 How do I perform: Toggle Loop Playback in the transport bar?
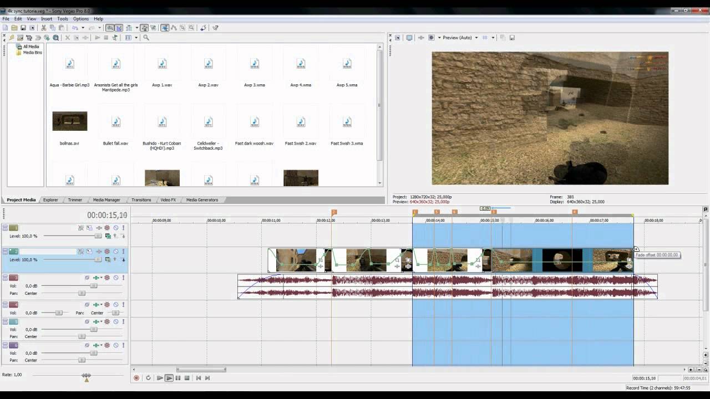coord(148,378)
